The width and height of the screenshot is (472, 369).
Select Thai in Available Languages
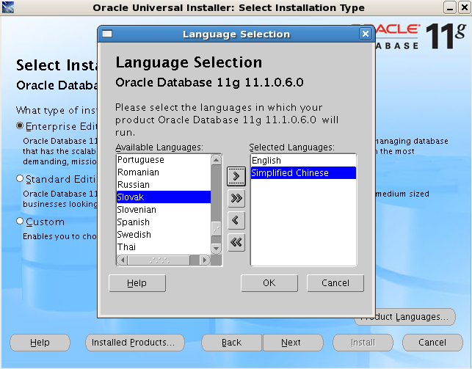click(x=164, y=247)
